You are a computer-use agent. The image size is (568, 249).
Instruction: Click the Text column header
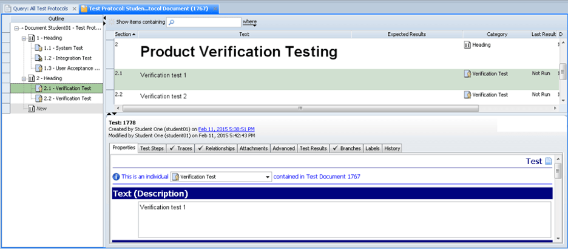coord(245,34)
